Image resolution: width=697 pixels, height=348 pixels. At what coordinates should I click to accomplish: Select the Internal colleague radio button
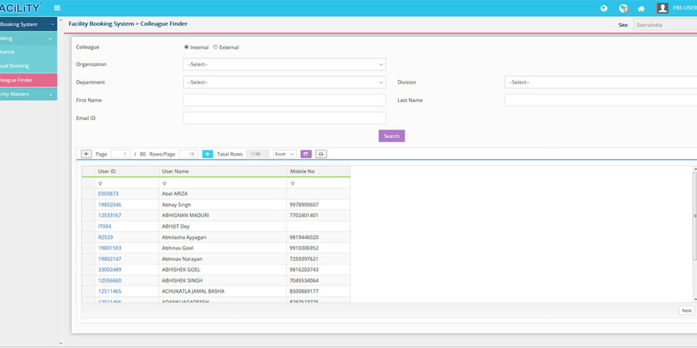(x=186, y=47)
